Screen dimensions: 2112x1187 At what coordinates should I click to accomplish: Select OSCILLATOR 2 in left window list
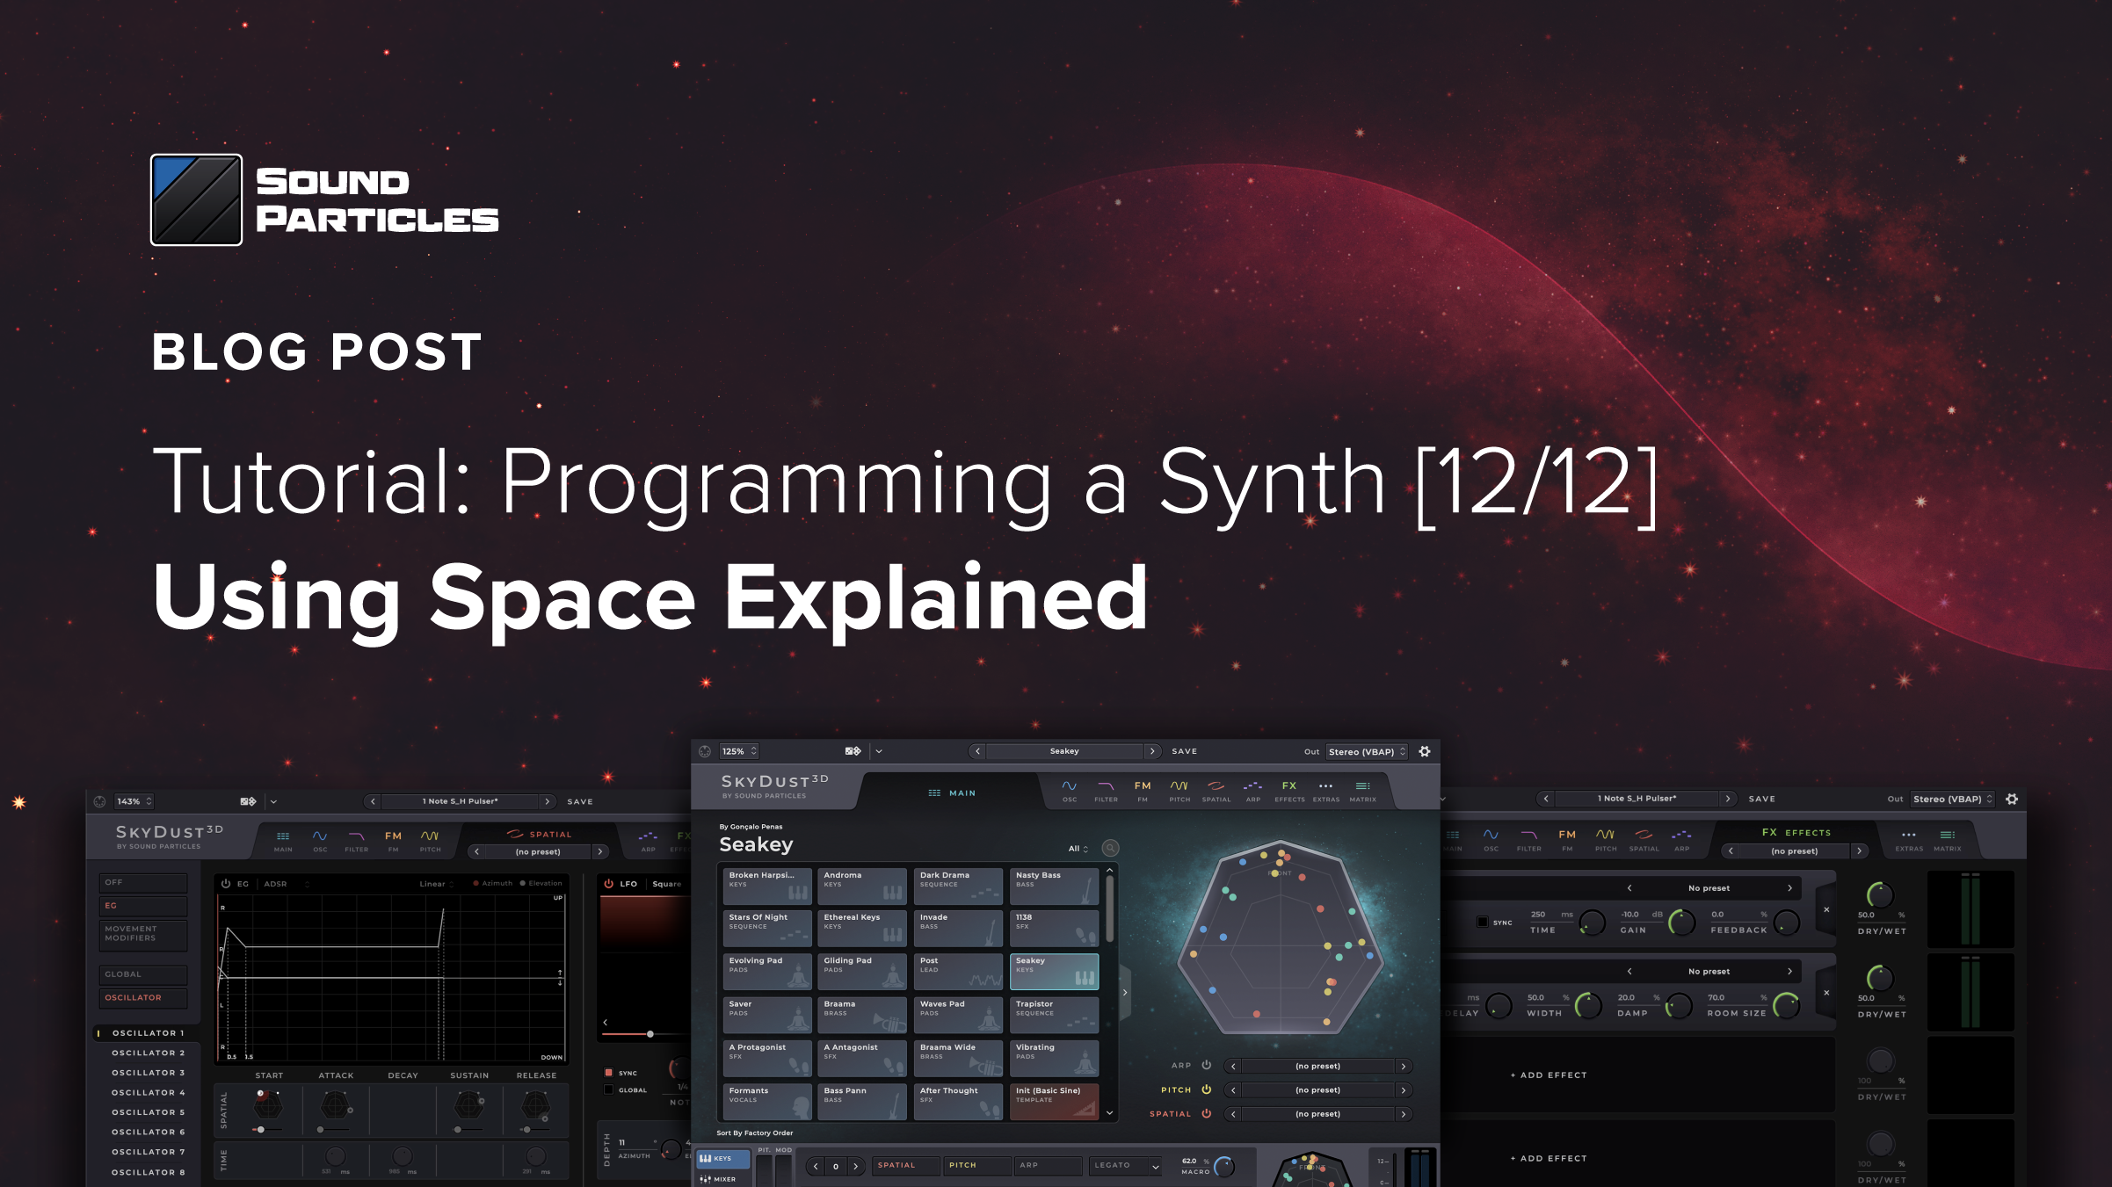pos(148,1053)
